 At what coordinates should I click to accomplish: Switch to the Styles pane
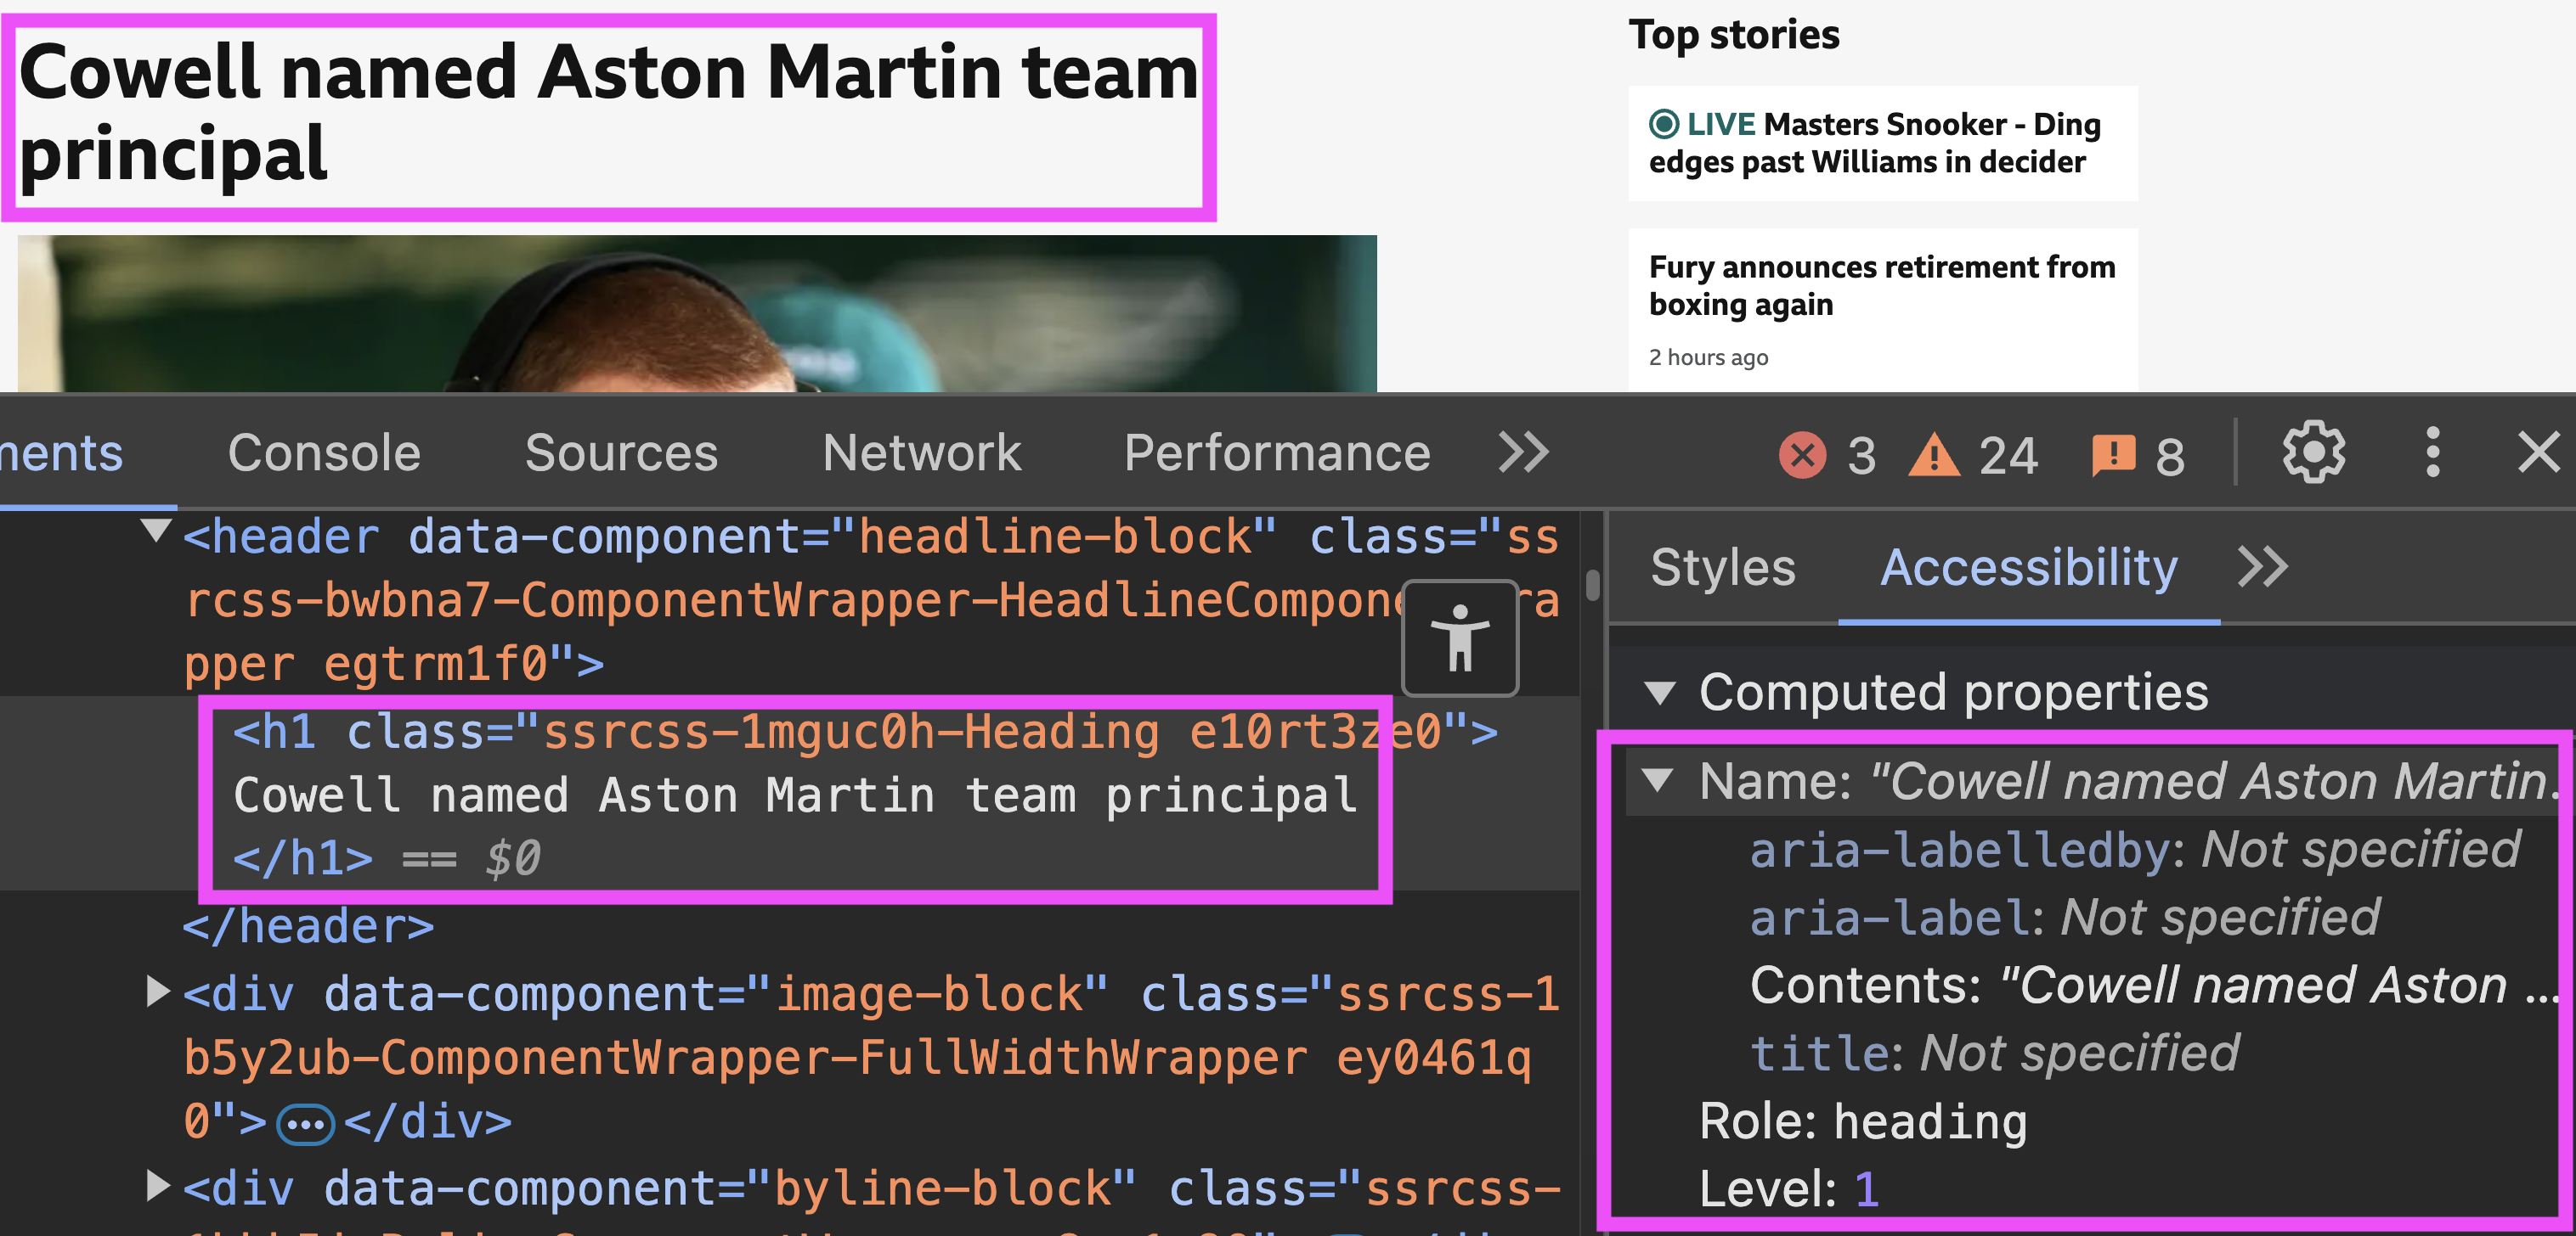[1722, 566]
